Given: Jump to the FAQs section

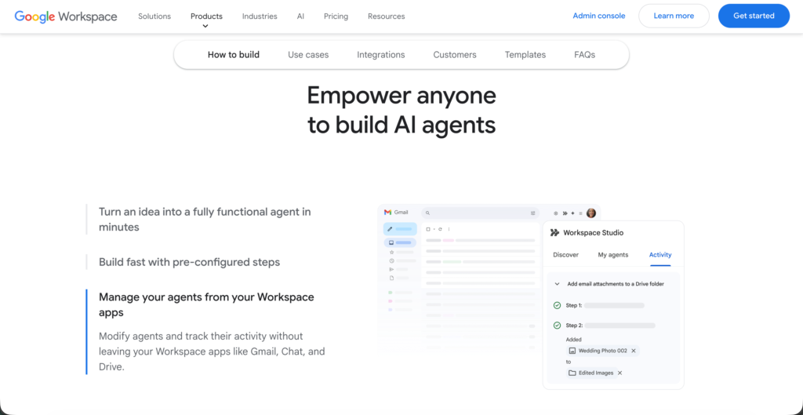Looking at the screenshot, I should pos(584,55).
